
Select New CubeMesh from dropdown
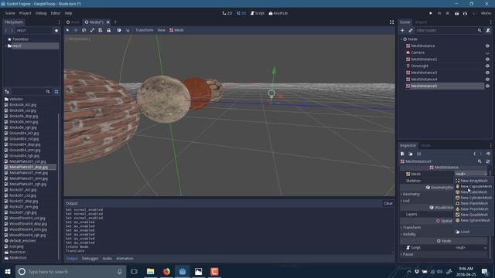pos(474,192)
